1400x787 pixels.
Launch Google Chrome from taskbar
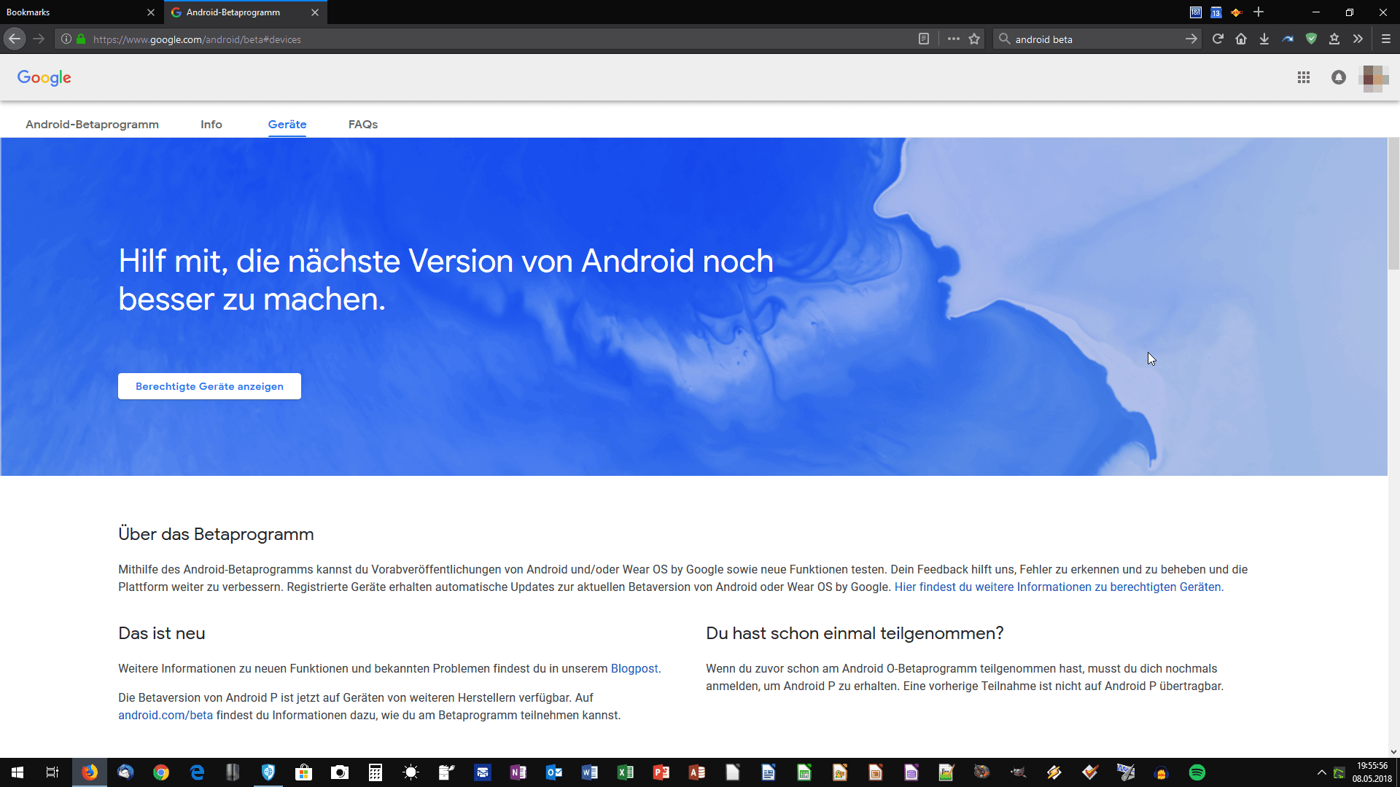pos(161,772)
